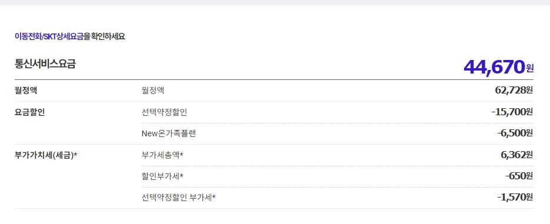Click the 이동전화/SKT상세요금 link text
This screenshot has height=224, width=550.
(49, 36)
